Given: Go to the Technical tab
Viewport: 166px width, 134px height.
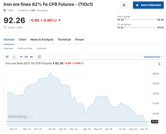Looking at the screenshot, I should pyautogui.click(x=64, y=40).
